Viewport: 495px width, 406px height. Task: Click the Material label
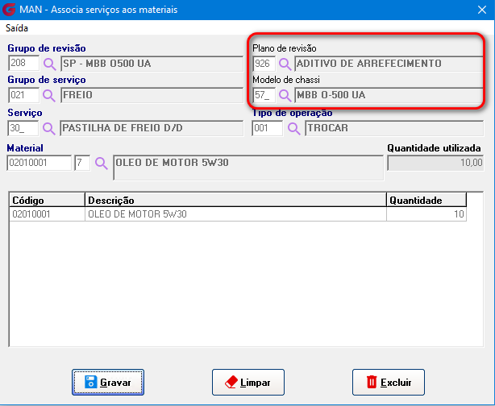pos(25,148)
